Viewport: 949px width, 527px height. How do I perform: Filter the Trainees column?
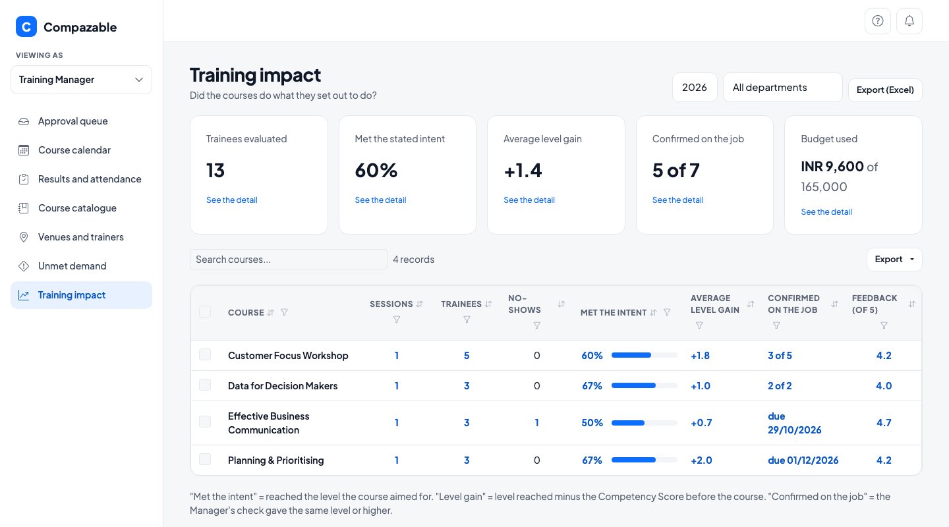coord(467,319)
